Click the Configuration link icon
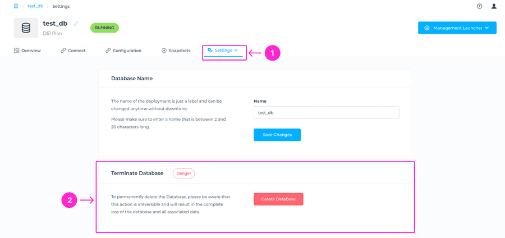The height and width of the screenshot is (238, 505). pos(108,51)
